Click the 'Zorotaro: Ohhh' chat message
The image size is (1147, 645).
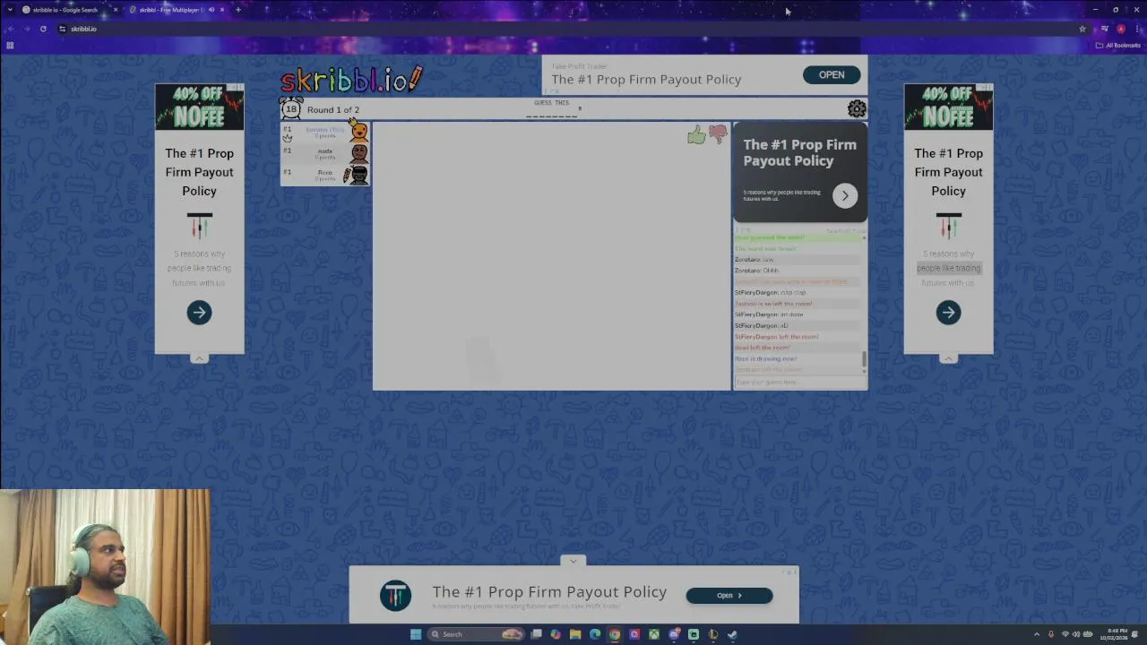(x=757, y=271)
